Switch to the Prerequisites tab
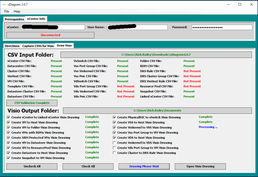Screen dimensions: 258x177 tap(14, 19)
